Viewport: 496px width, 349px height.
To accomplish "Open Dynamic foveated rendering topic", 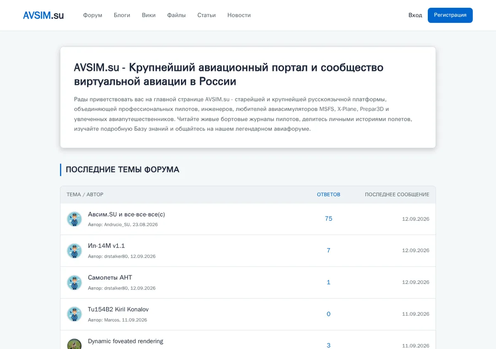I will [126, 341].
